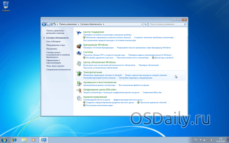Select Сеть и Интернет in sidebar
Viewport: 229px width, 143px height.
[53, 42]
